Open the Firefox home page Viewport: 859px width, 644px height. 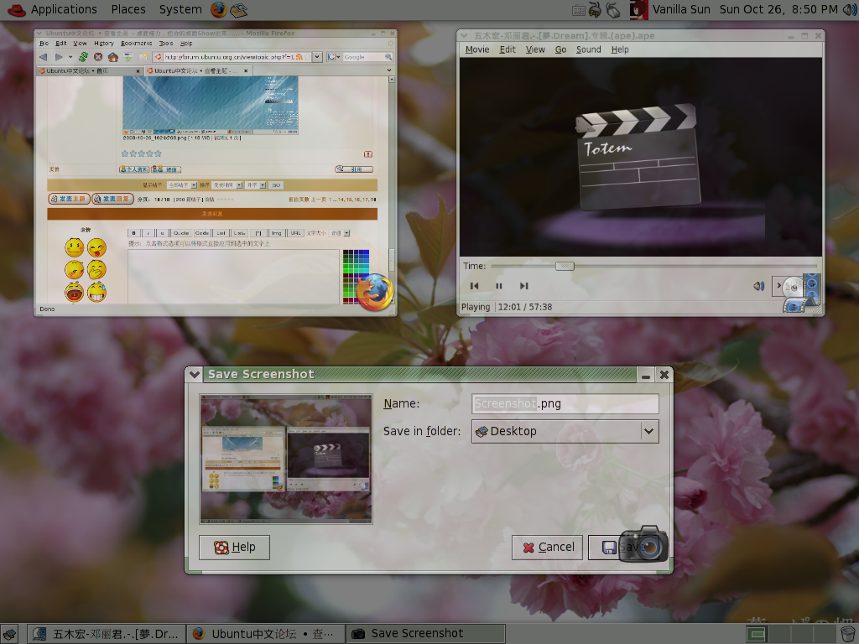[113, 57]
